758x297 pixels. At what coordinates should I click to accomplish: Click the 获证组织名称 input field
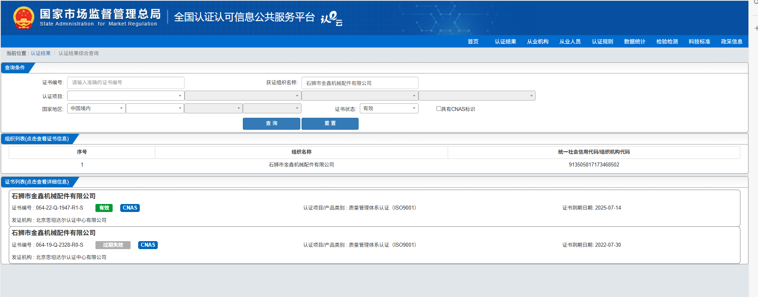[360, 83]
